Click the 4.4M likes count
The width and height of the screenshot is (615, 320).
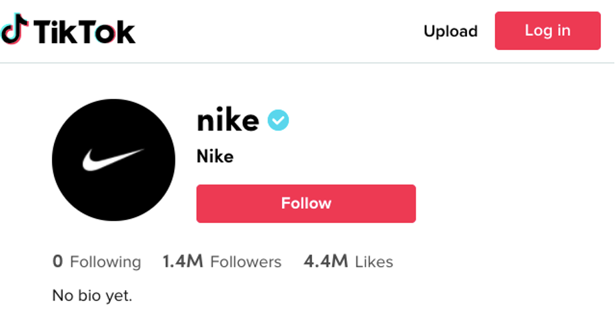[x=326, y=261]
